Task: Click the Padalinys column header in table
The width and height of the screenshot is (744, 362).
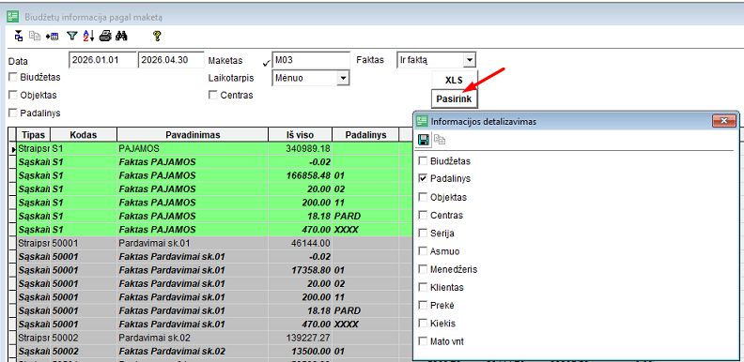Action: pos(365,134)
